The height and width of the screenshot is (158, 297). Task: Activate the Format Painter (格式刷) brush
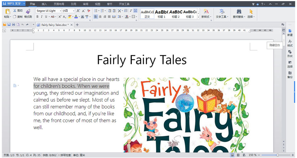[x=28, y=11]
